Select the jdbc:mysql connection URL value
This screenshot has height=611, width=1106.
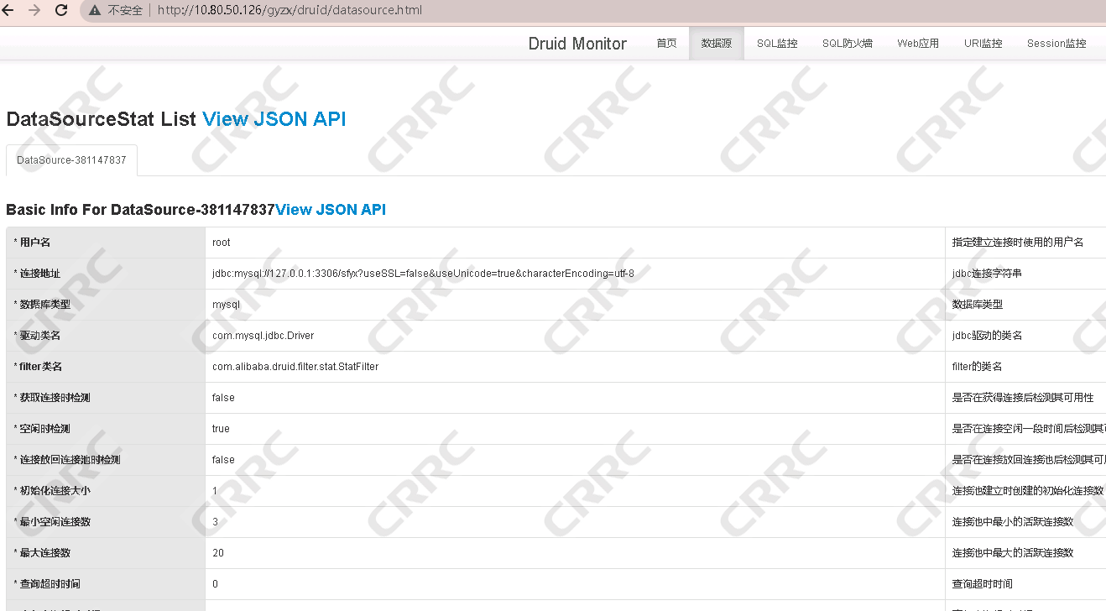(423, 274)
